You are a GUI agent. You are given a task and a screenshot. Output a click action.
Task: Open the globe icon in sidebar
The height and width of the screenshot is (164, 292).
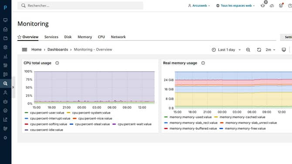5,110
